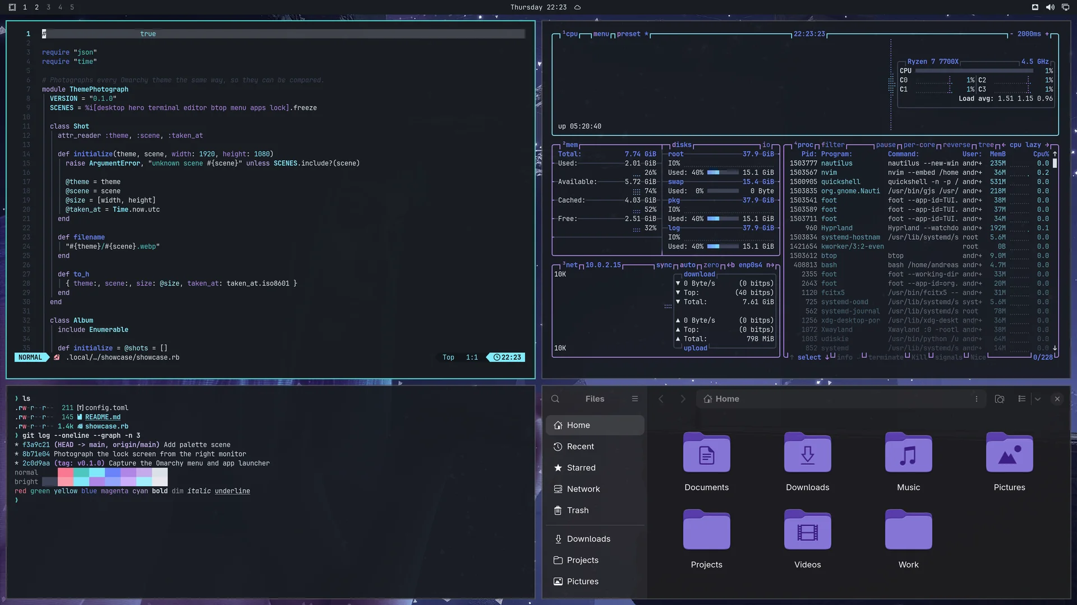Viewport: 1077px width, 605px height.
Task: Open the Work folder icon
Action: [908, 530]
